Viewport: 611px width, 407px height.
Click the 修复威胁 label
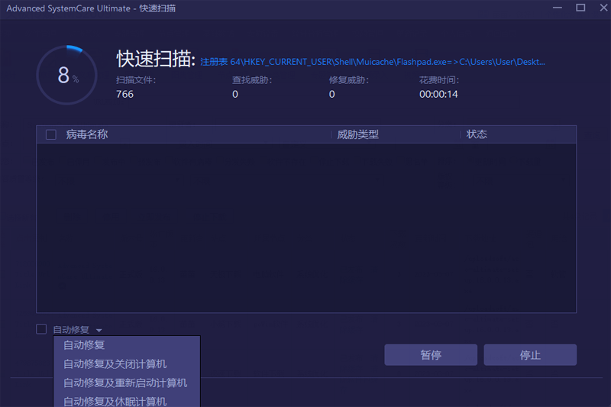[x=349, y=80]
